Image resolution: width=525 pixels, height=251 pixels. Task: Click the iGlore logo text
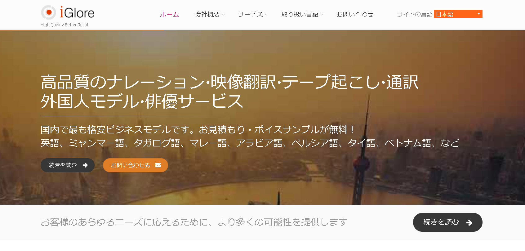tap(77, 13)
